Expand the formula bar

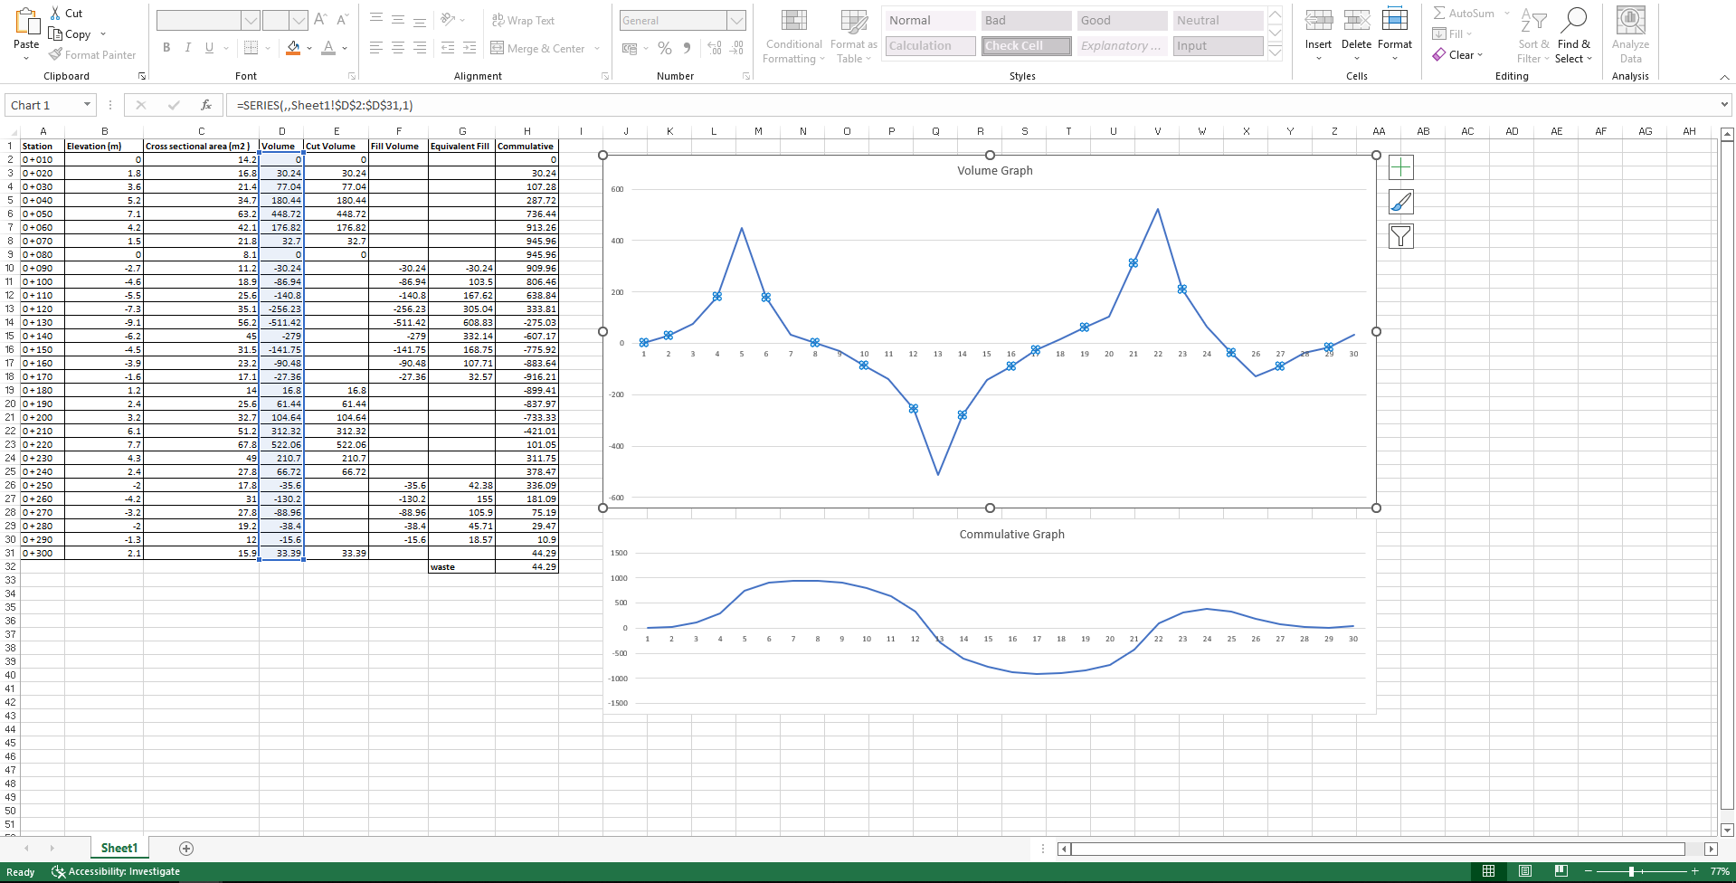tap(1724, 105)
